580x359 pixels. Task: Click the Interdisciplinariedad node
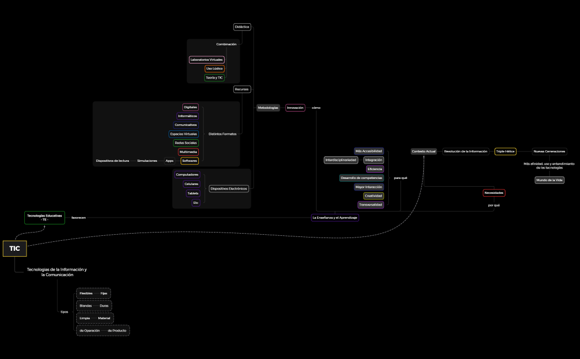[x=341, y=160]
